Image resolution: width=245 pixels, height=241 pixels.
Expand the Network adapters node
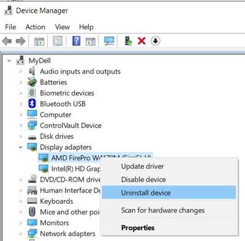[x=21, y=234]
